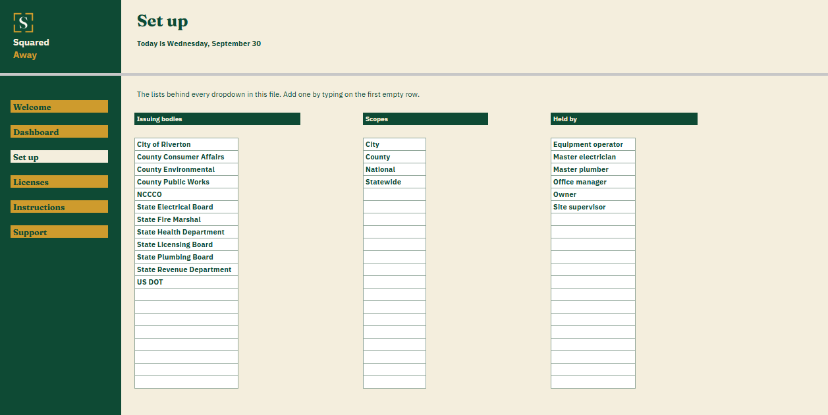Select the City scope cell
The image size is (828, 415).
pos(395,144)
